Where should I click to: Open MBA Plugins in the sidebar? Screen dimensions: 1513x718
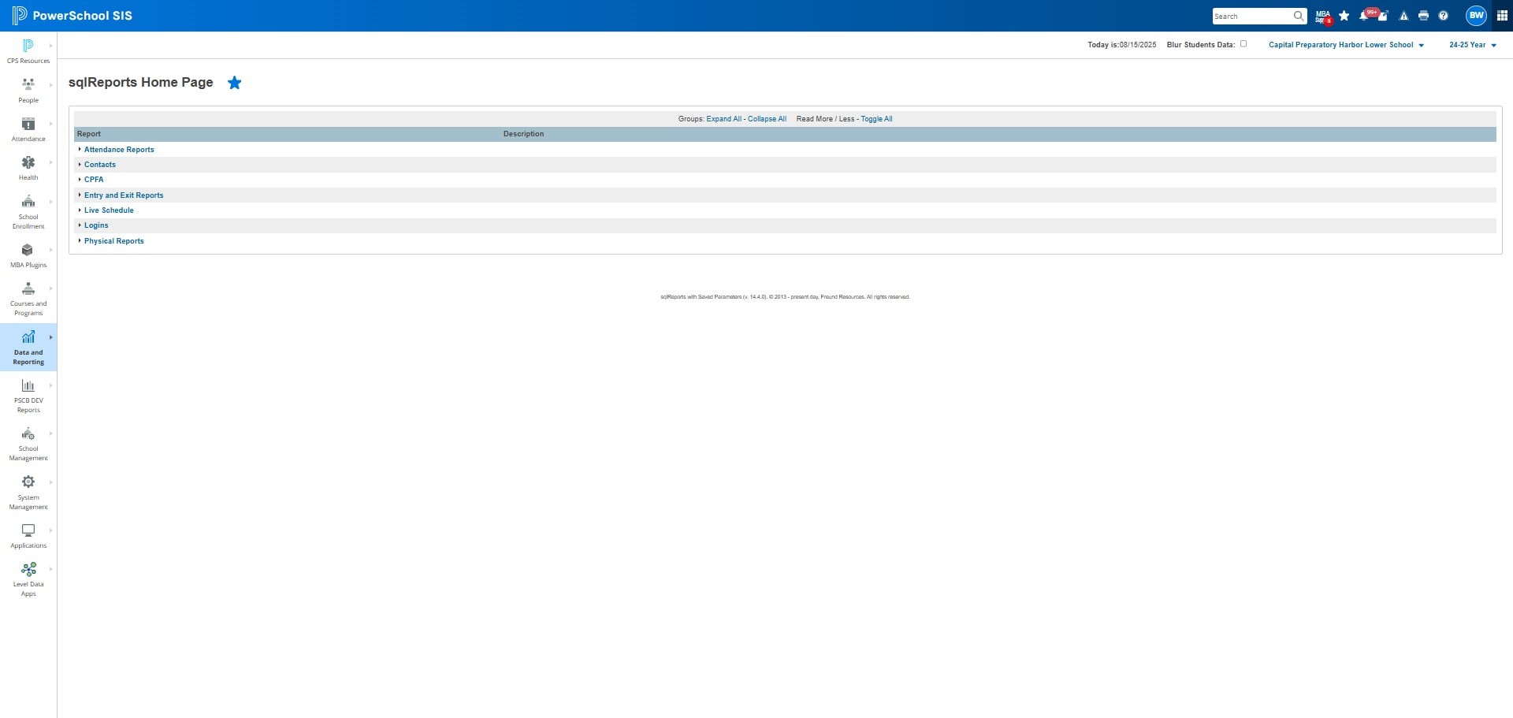coord(28,255)
